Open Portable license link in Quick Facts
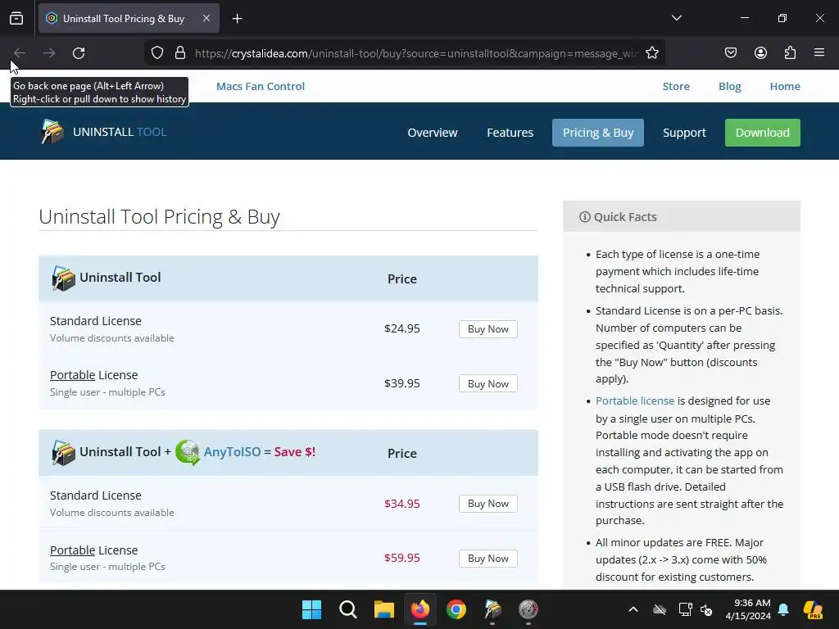 point(635,400)
